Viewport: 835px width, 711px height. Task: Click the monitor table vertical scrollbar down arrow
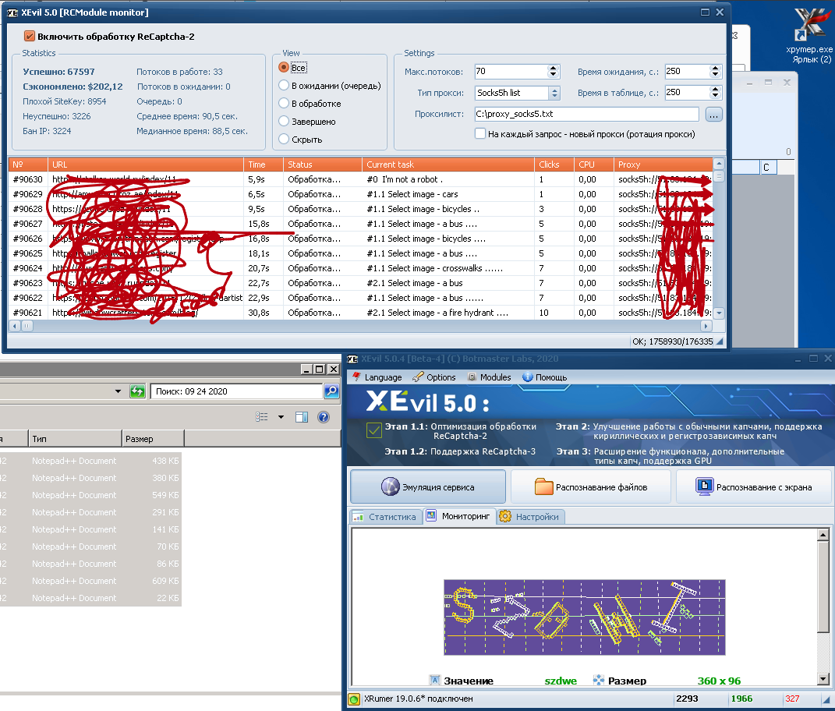(x=720, y=313)
